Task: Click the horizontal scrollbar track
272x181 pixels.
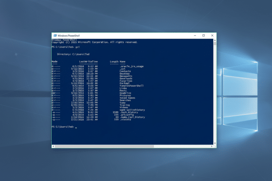Action: tap(181, 146)
